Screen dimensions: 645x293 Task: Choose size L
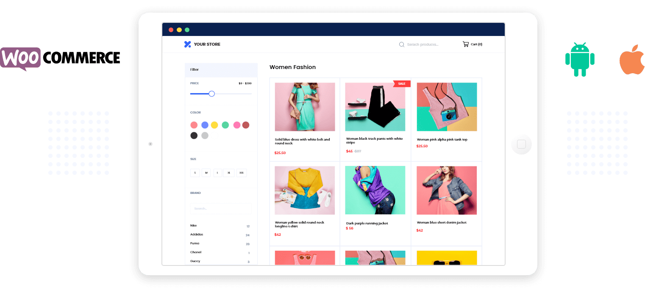217,173
